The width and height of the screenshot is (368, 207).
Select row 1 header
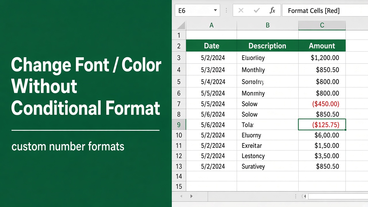coord(179,35)
